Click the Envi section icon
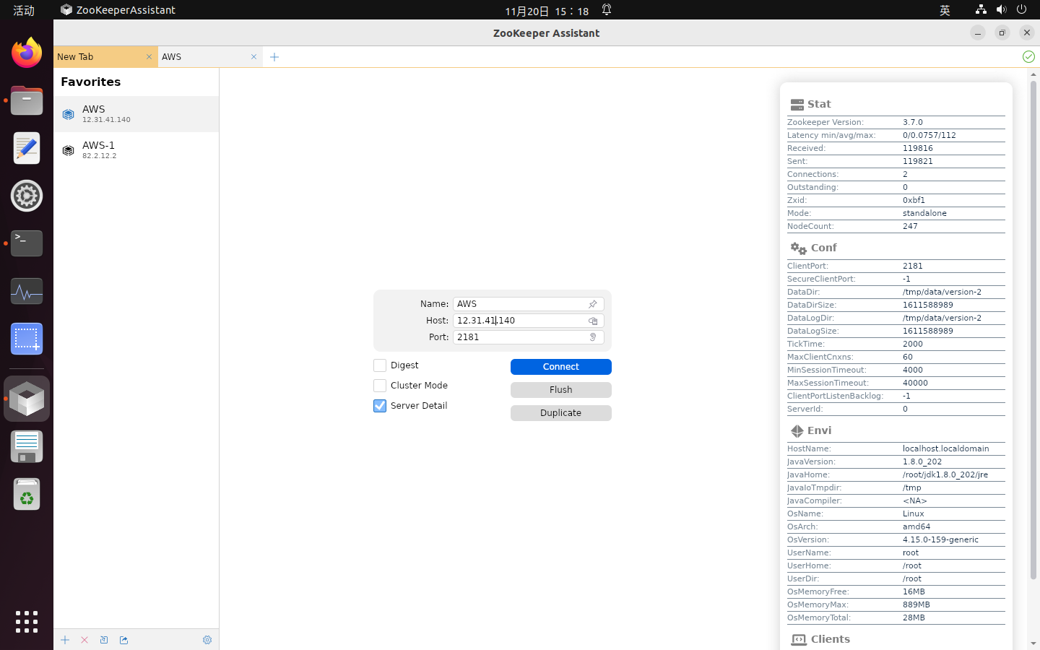 tap(797, 430)
